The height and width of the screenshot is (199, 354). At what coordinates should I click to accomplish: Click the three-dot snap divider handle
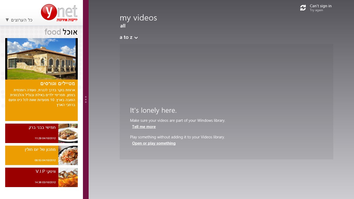pyautogui.click(x=86, y=99)
